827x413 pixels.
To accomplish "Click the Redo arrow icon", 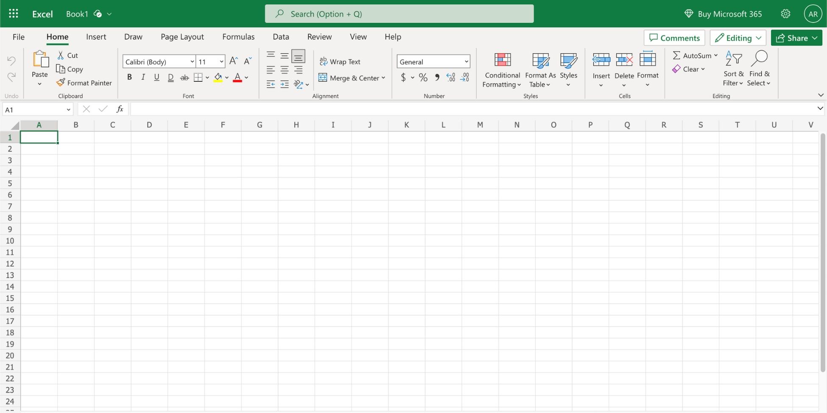I will [x=11, y=77].
